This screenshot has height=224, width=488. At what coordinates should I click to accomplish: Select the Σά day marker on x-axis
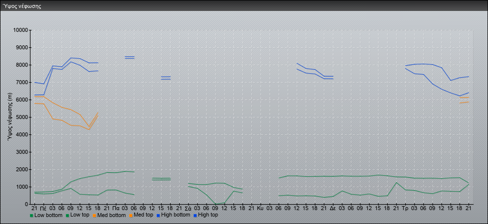tap(188, 208)
